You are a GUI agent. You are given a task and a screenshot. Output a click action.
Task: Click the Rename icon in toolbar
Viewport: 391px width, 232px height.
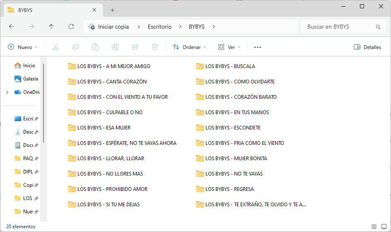[x=115, y=47]
